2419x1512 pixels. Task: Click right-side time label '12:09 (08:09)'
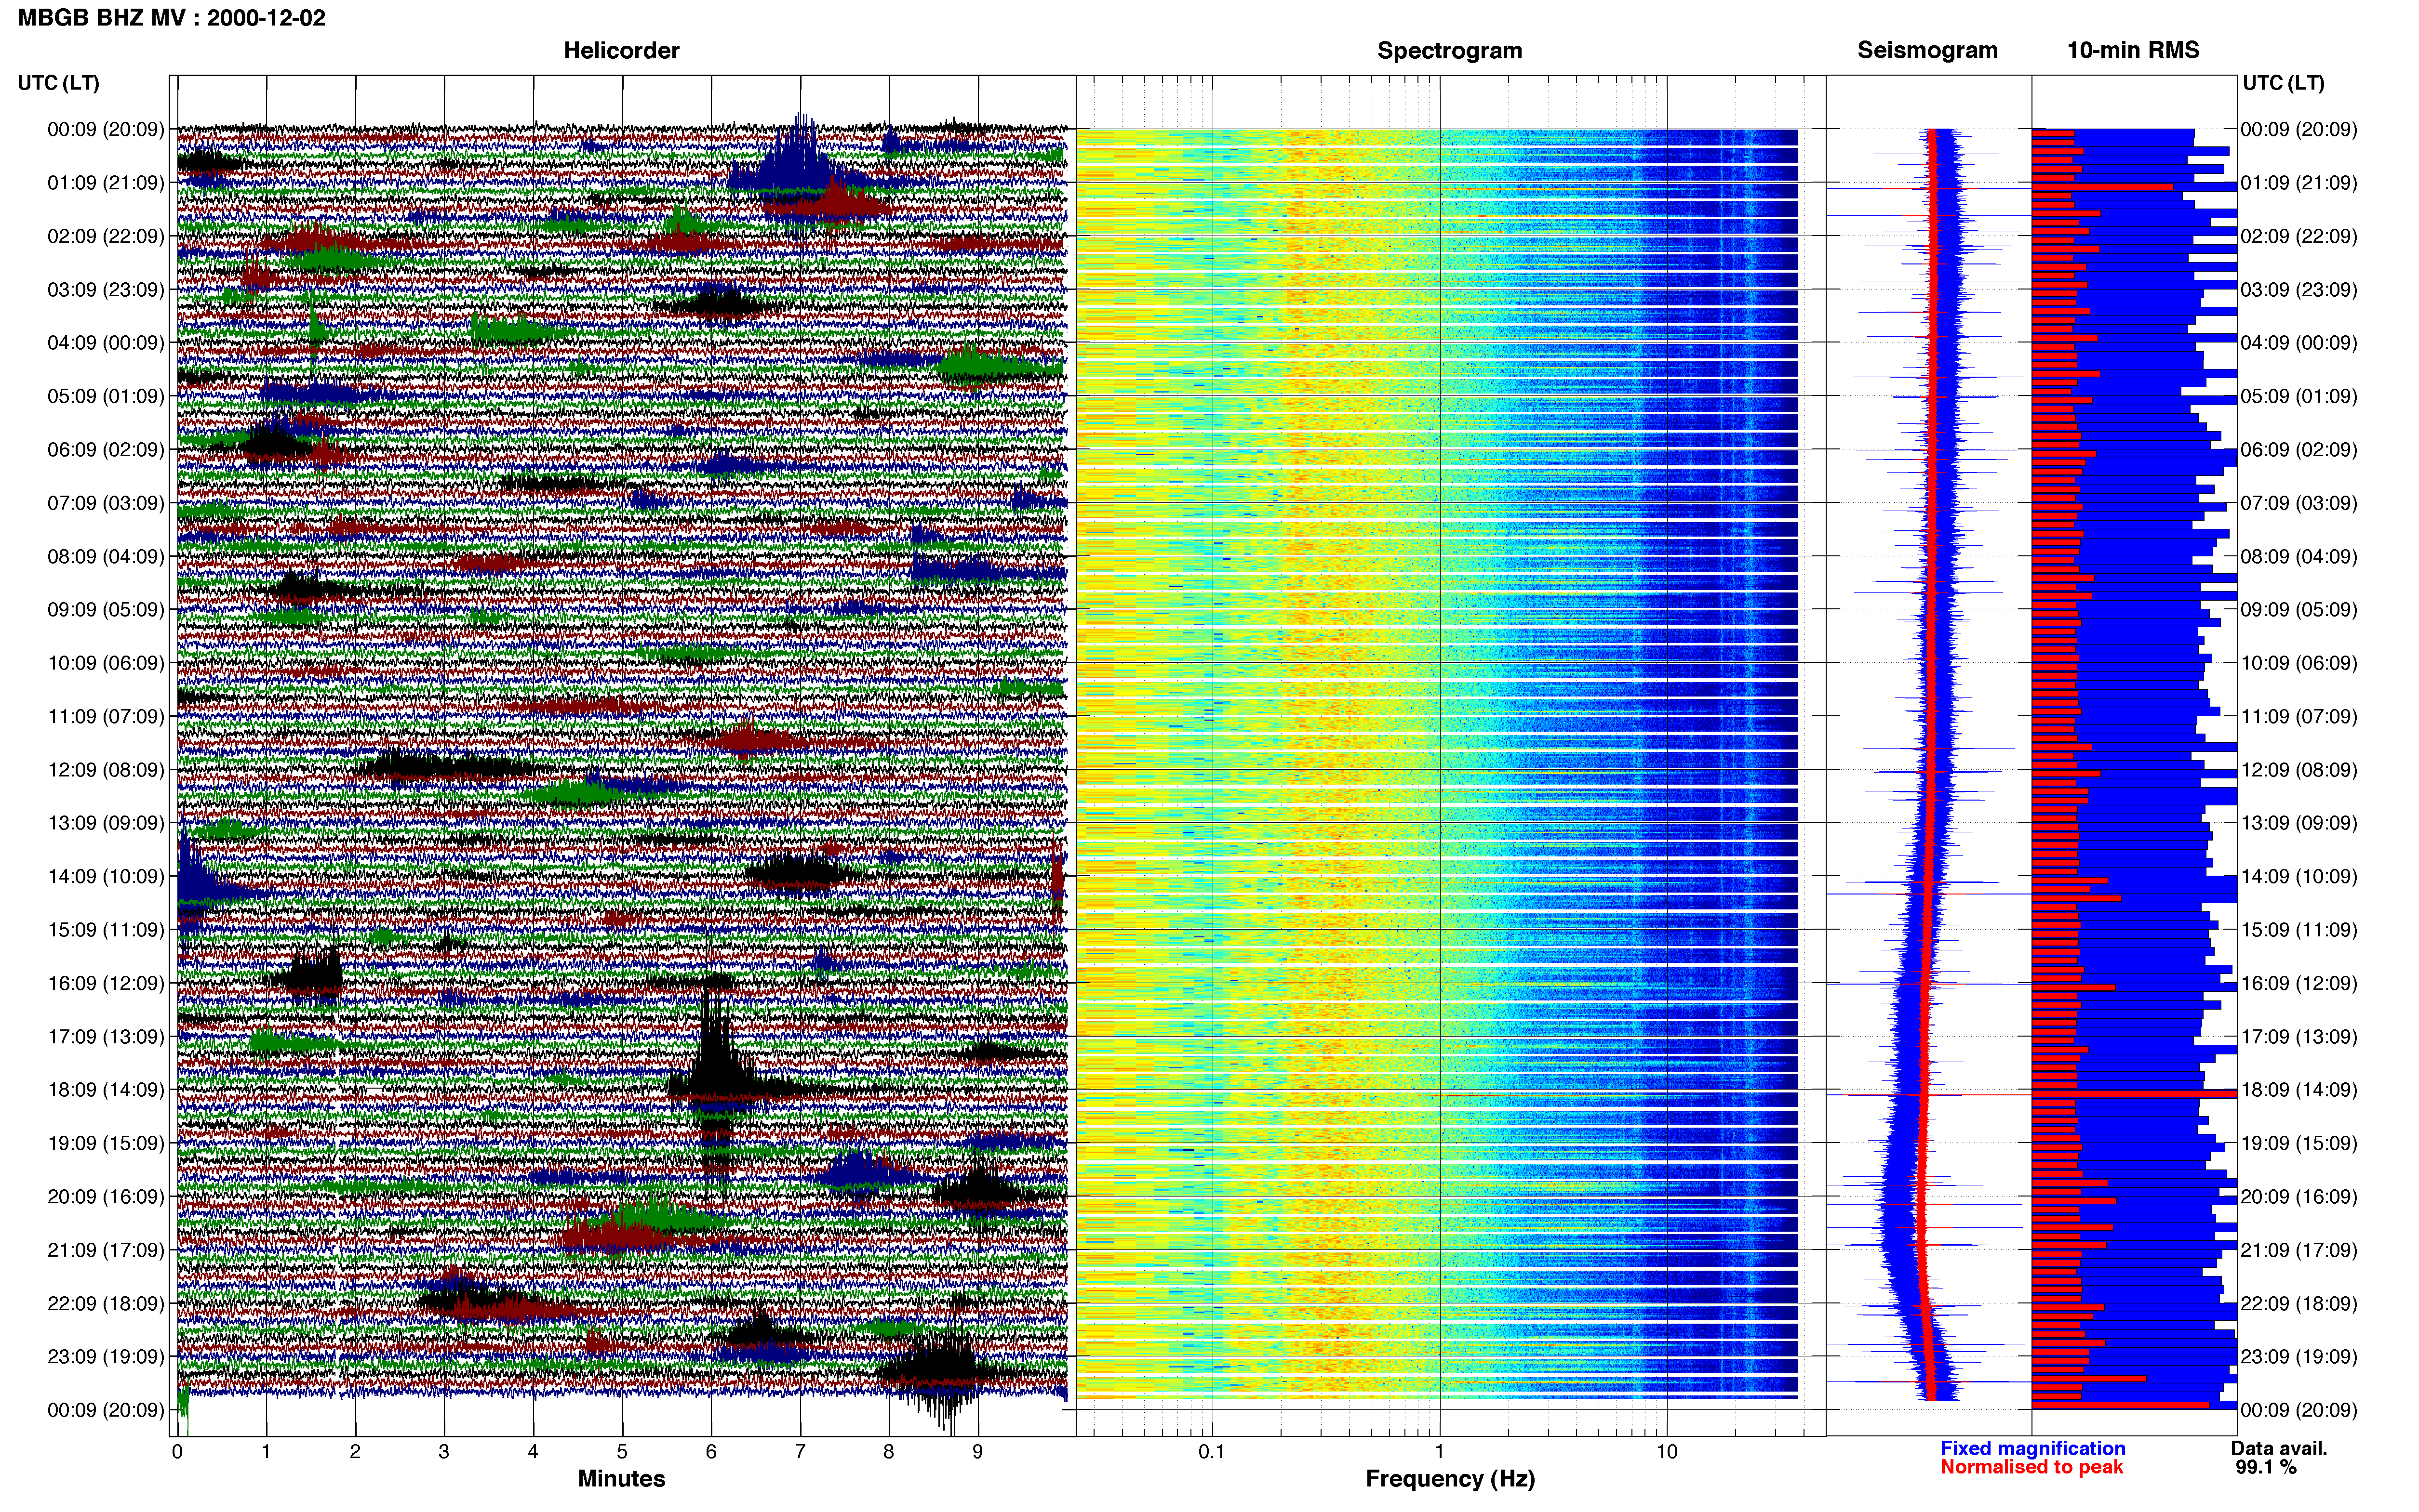click(x=2299, y=770)
